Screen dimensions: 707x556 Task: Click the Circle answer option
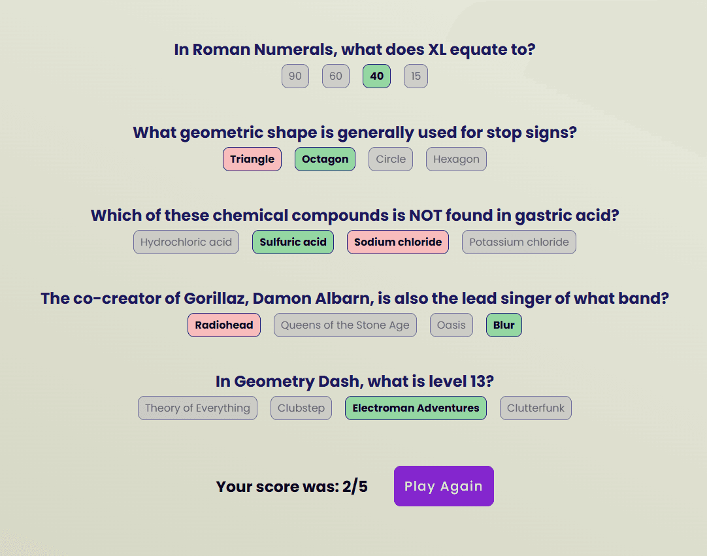click(390, 159)
